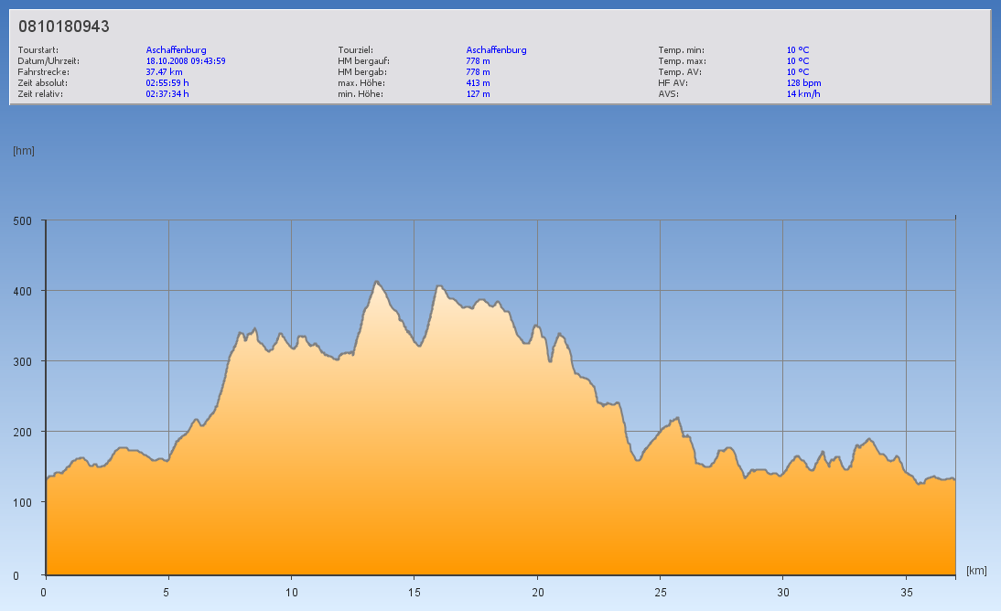Click the HM bergauf label
1001x611 pixels.
click(x=363, y=61)
